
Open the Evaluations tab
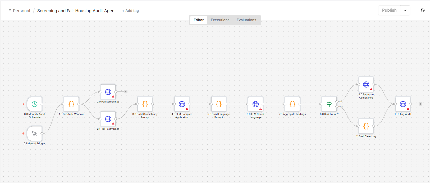246,20
